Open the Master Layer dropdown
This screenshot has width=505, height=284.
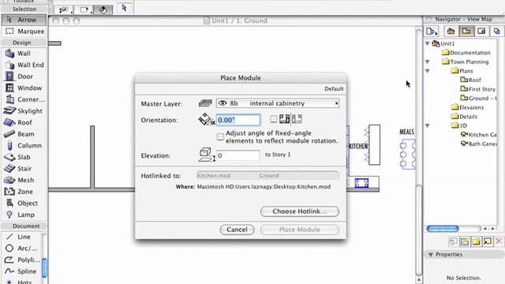pos(278,103)
